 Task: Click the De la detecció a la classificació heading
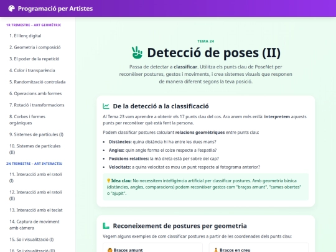coord(161,106)
